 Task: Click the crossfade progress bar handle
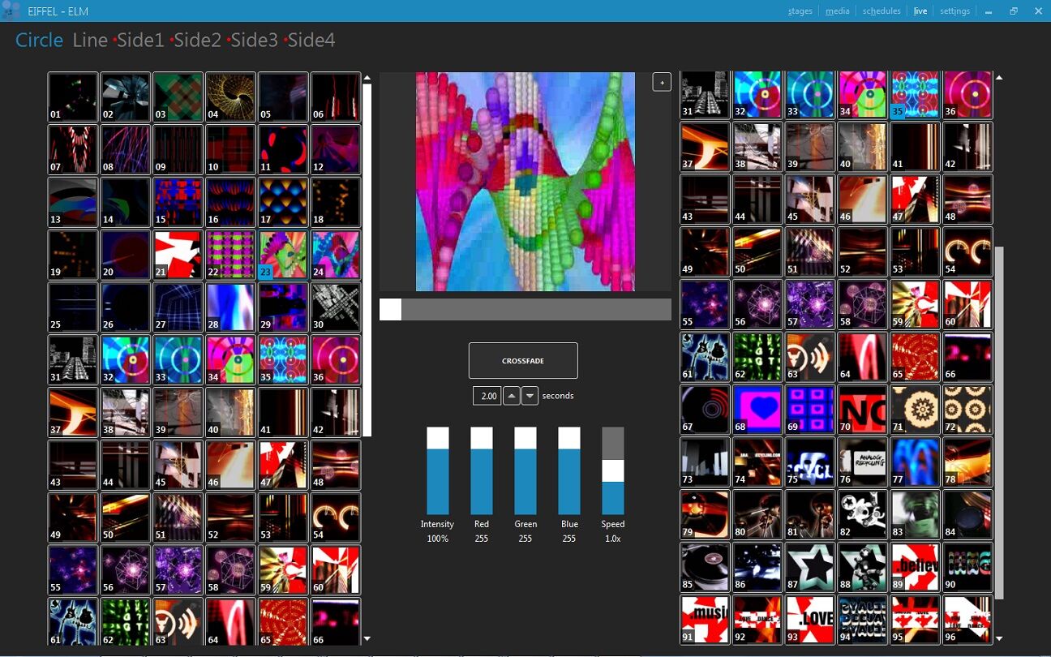click(390, 309)
